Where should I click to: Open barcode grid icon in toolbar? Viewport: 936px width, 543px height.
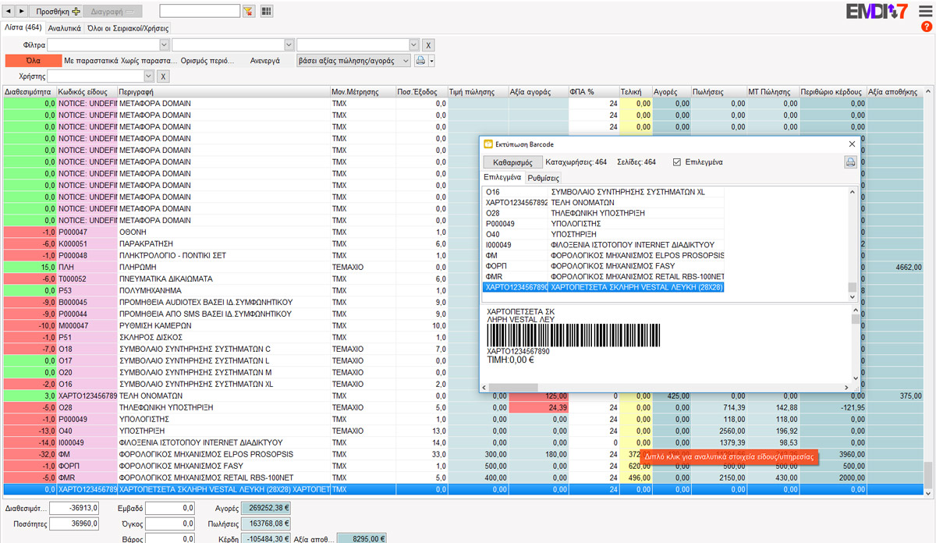pos(267,11)
